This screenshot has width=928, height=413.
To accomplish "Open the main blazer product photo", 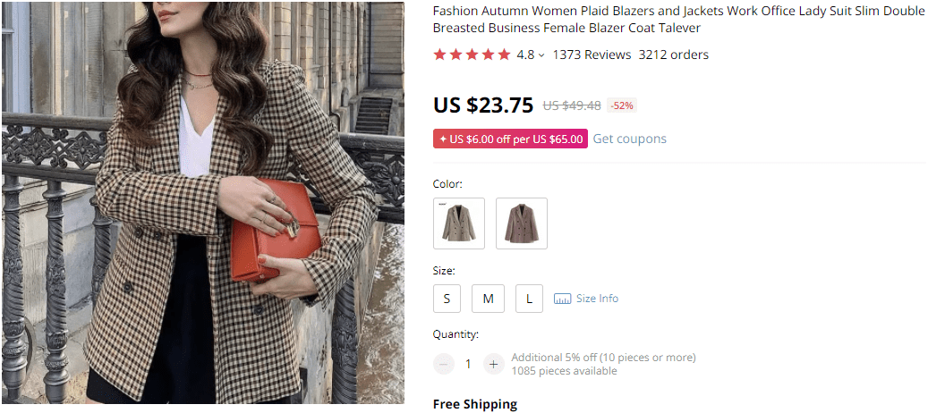I will click(x=202, y=206).
